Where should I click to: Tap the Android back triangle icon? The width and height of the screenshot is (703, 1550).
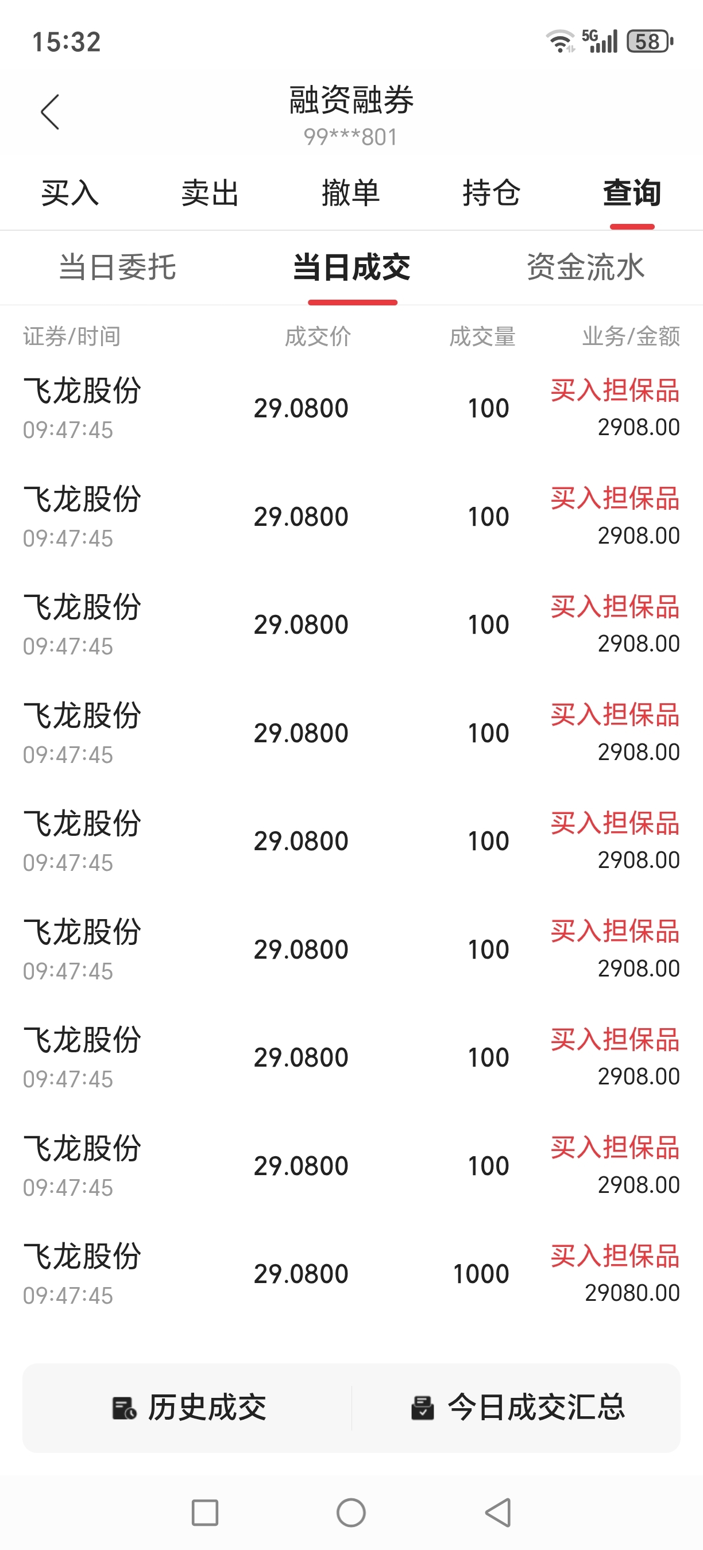coord(499,1513)
